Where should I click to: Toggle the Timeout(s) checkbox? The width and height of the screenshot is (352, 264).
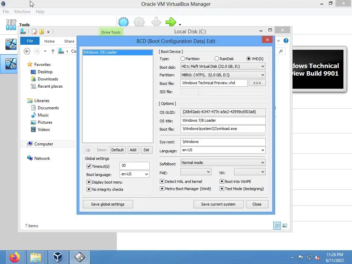click(x=89, y=166)
